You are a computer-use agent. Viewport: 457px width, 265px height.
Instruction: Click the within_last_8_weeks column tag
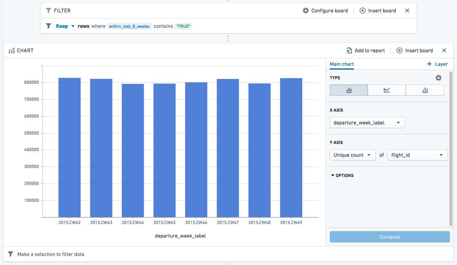point(129,26)
